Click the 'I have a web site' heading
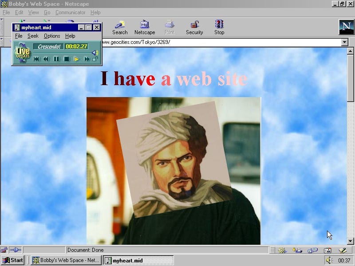355x266 pixels. tap(174, 78)
